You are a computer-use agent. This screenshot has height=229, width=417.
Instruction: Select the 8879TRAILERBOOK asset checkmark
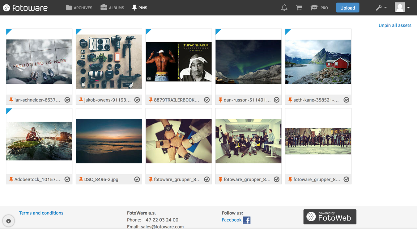point(207,100)
